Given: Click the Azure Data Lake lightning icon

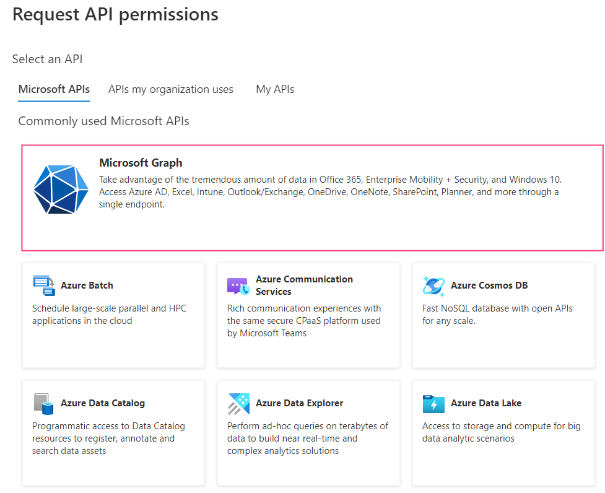Looking at the screenshot, I should [x=433, y=403].
